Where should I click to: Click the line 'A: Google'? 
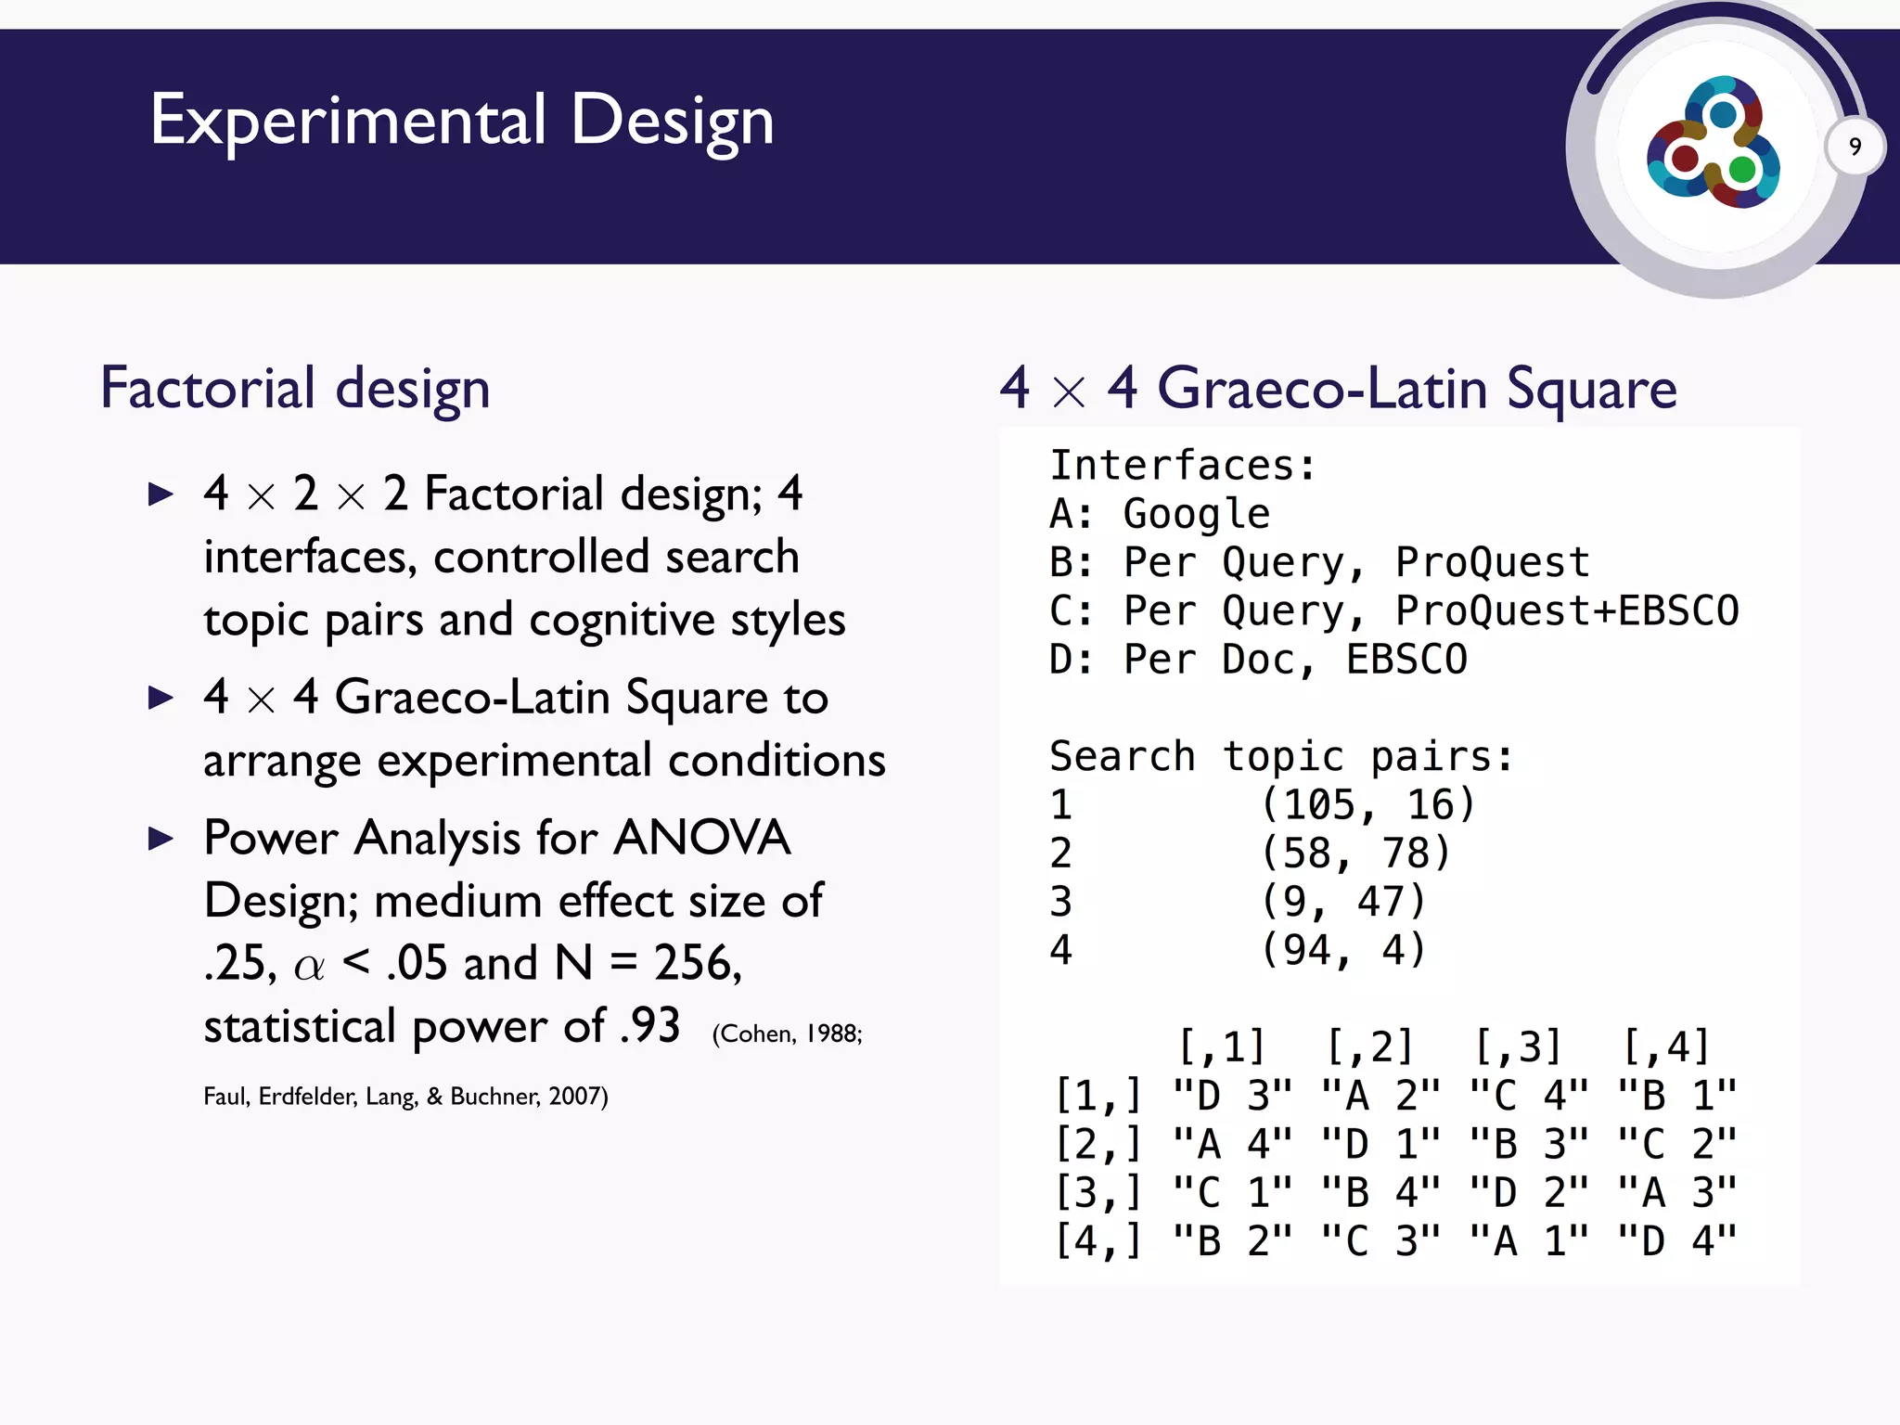[x=1160, y=515]
